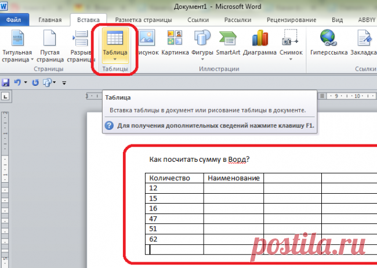The width and height of the screenshot is (377, 268).
Task: Expand the Титульная страница dropdown arrow
Action: click(x=32, y=59)
